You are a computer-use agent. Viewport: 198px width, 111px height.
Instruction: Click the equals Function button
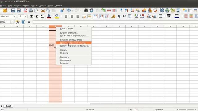tap(29, 22)
